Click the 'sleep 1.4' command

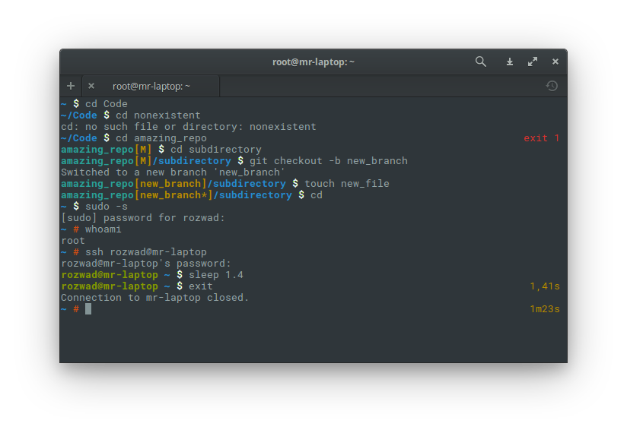click(216, 275)
